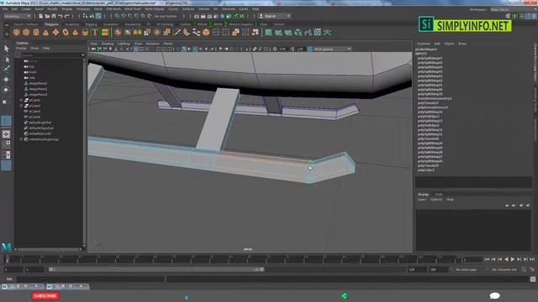Activate the Paint Selection brush tool
Image resolution: width=538 pixels, height=302 pixels.
[x=6, y=69]
